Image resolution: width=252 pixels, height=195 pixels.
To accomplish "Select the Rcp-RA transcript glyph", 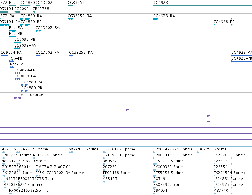I will [12, 31].
